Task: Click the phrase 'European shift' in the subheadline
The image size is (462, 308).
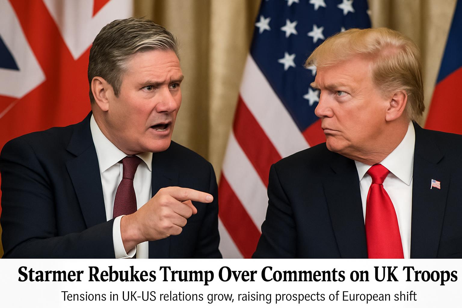Action: click(380, 297)
